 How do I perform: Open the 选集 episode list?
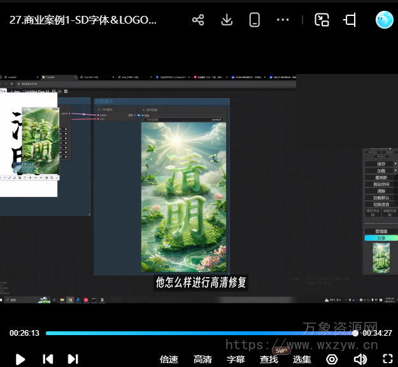pos(302,359)
